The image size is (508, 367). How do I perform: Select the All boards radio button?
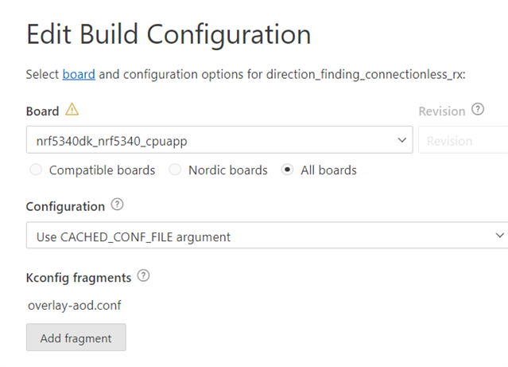tap(287, 170)
